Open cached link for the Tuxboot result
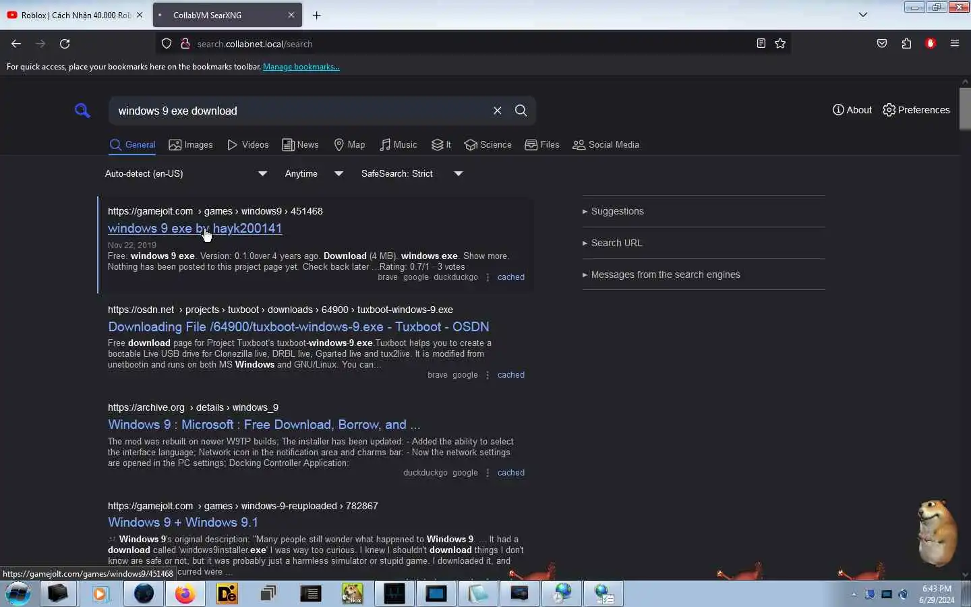This screenshot has height=607, width=971. click(511, 375)
